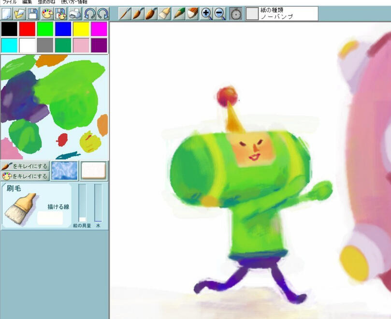Image resolution: width=391 pixels, height=319 pixels.
Task: Save the painting with floppy disk icon
Action: click(33, 14)
